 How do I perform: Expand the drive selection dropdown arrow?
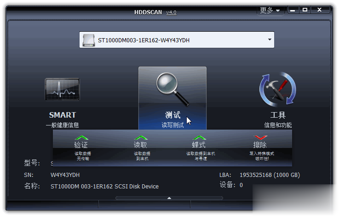270,40
